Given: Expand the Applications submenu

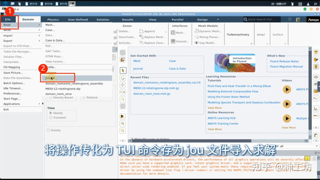Looking at the screenshot, I should (21, 104).
